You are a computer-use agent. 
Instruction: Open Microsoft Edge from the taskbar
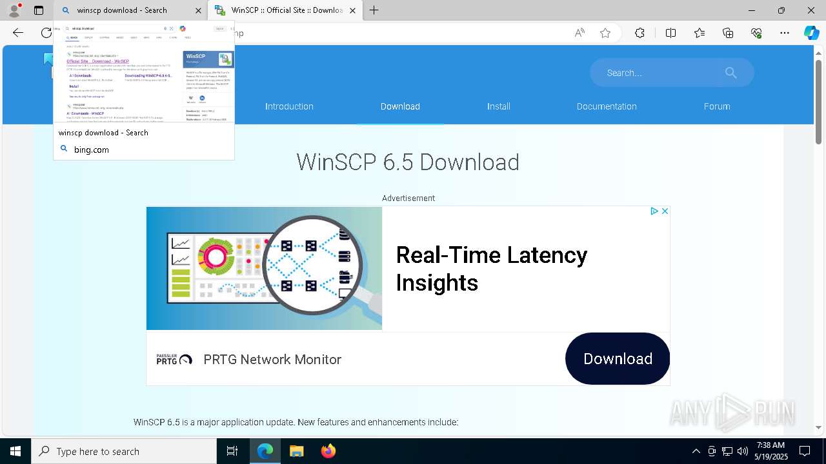(265, 451)
